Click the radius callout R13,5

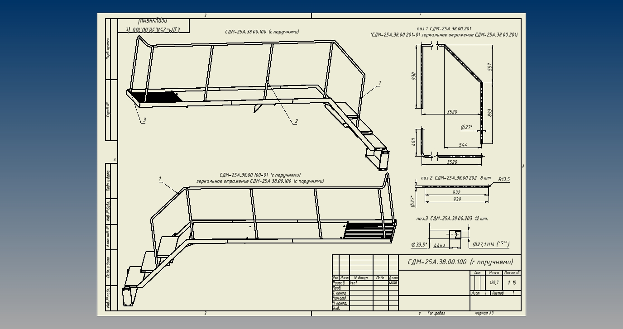click(x=504, y=179)
